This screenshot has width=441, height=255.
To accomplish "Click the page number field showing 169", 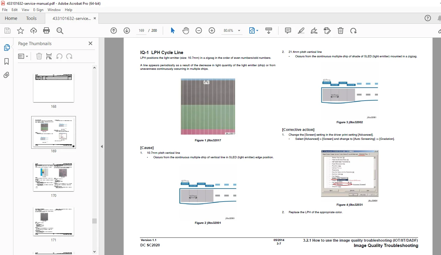I will [x=141, y=31].
